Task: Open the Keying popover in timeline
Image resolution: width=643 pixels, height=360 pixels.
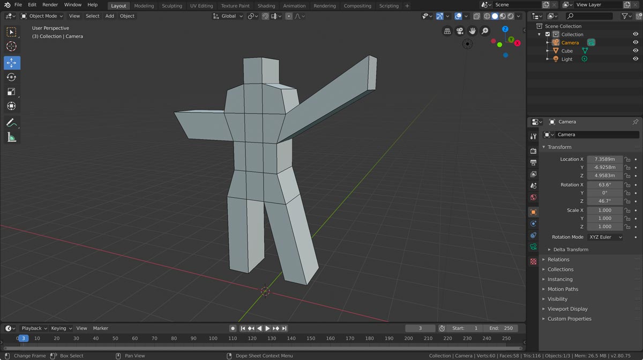Action: 61,328
